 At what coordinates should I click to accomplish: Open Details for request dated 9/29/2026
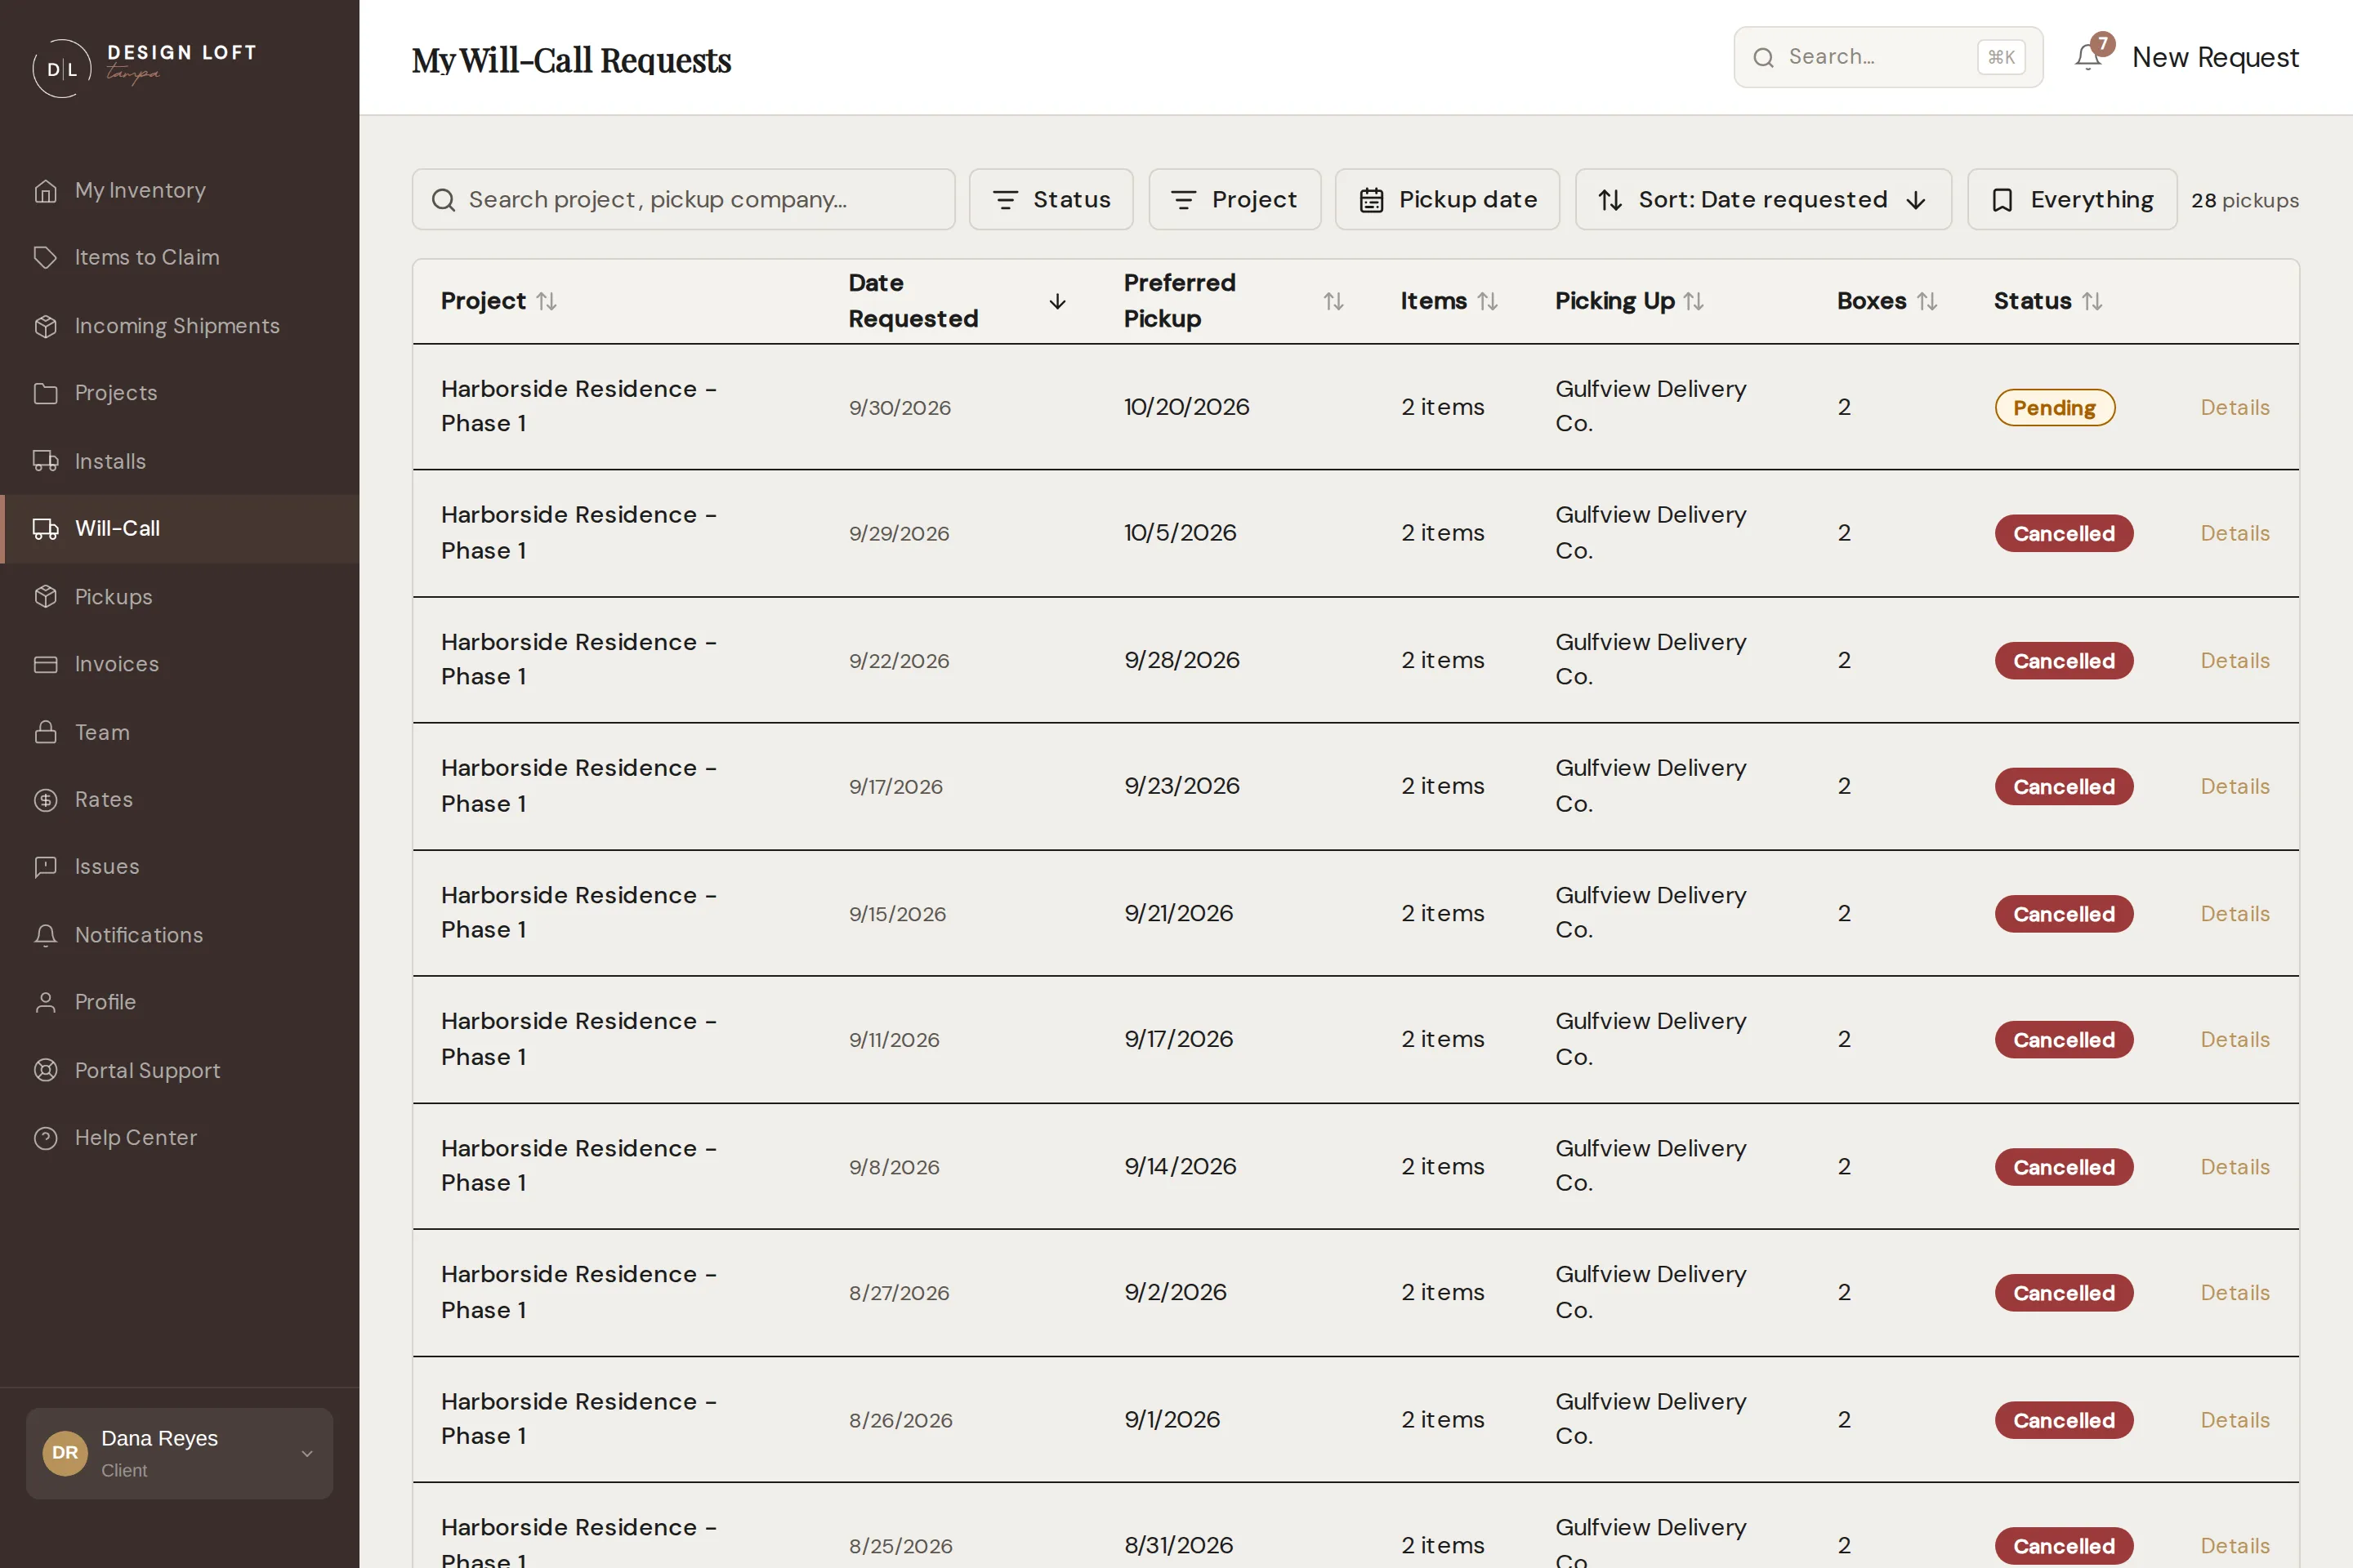pyautogui.click(x=2234, y=533)
